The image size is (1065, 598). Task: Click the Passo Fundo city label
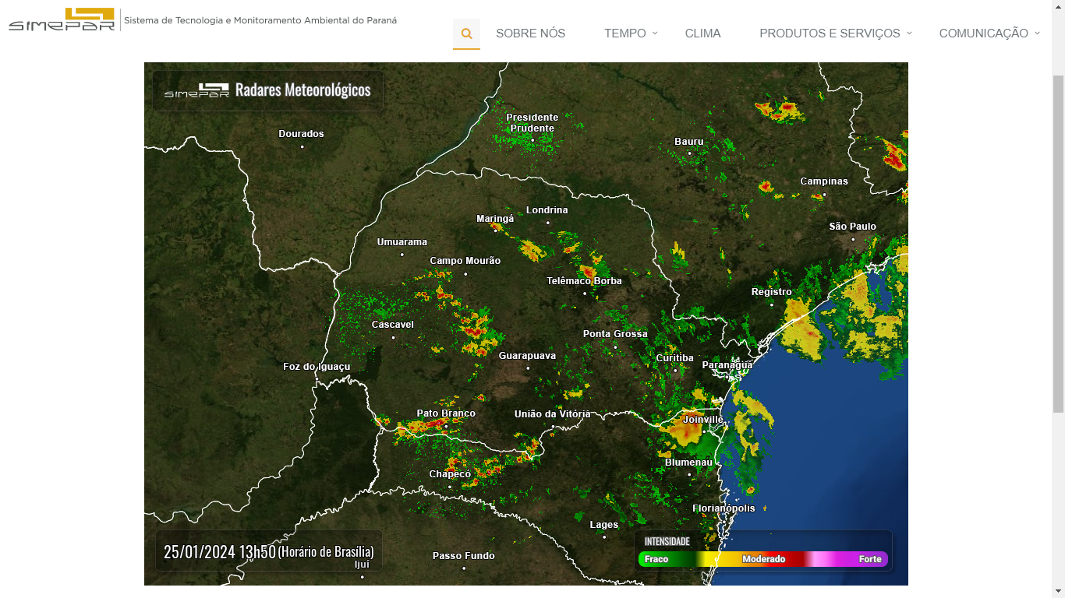tap(464, 556)
